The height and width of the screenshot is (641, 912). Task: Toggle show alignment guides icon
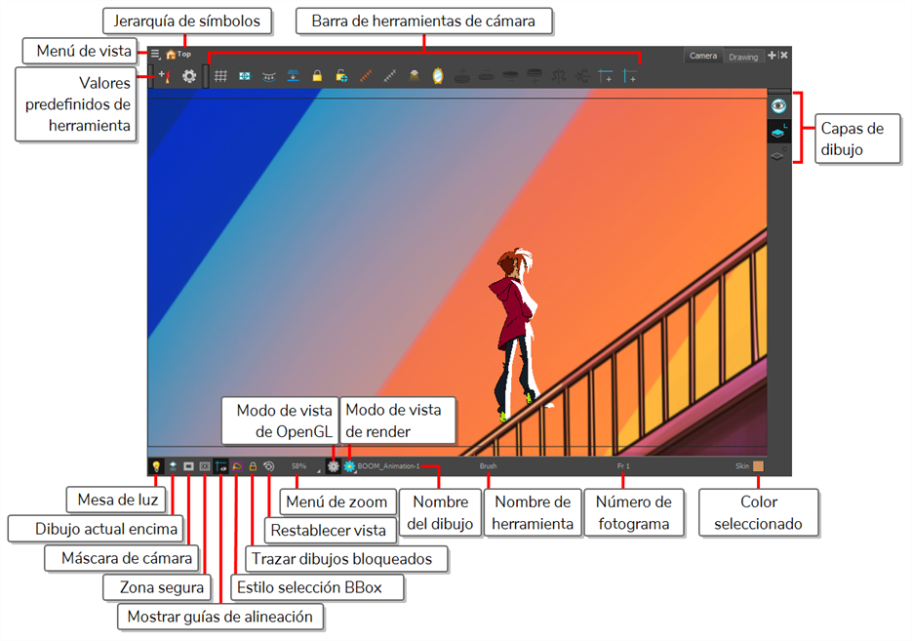pos(220,466)
